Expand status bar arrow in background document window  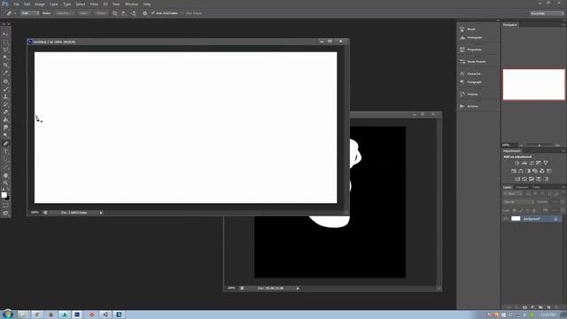pyautogui.click(x=298, y=288)
